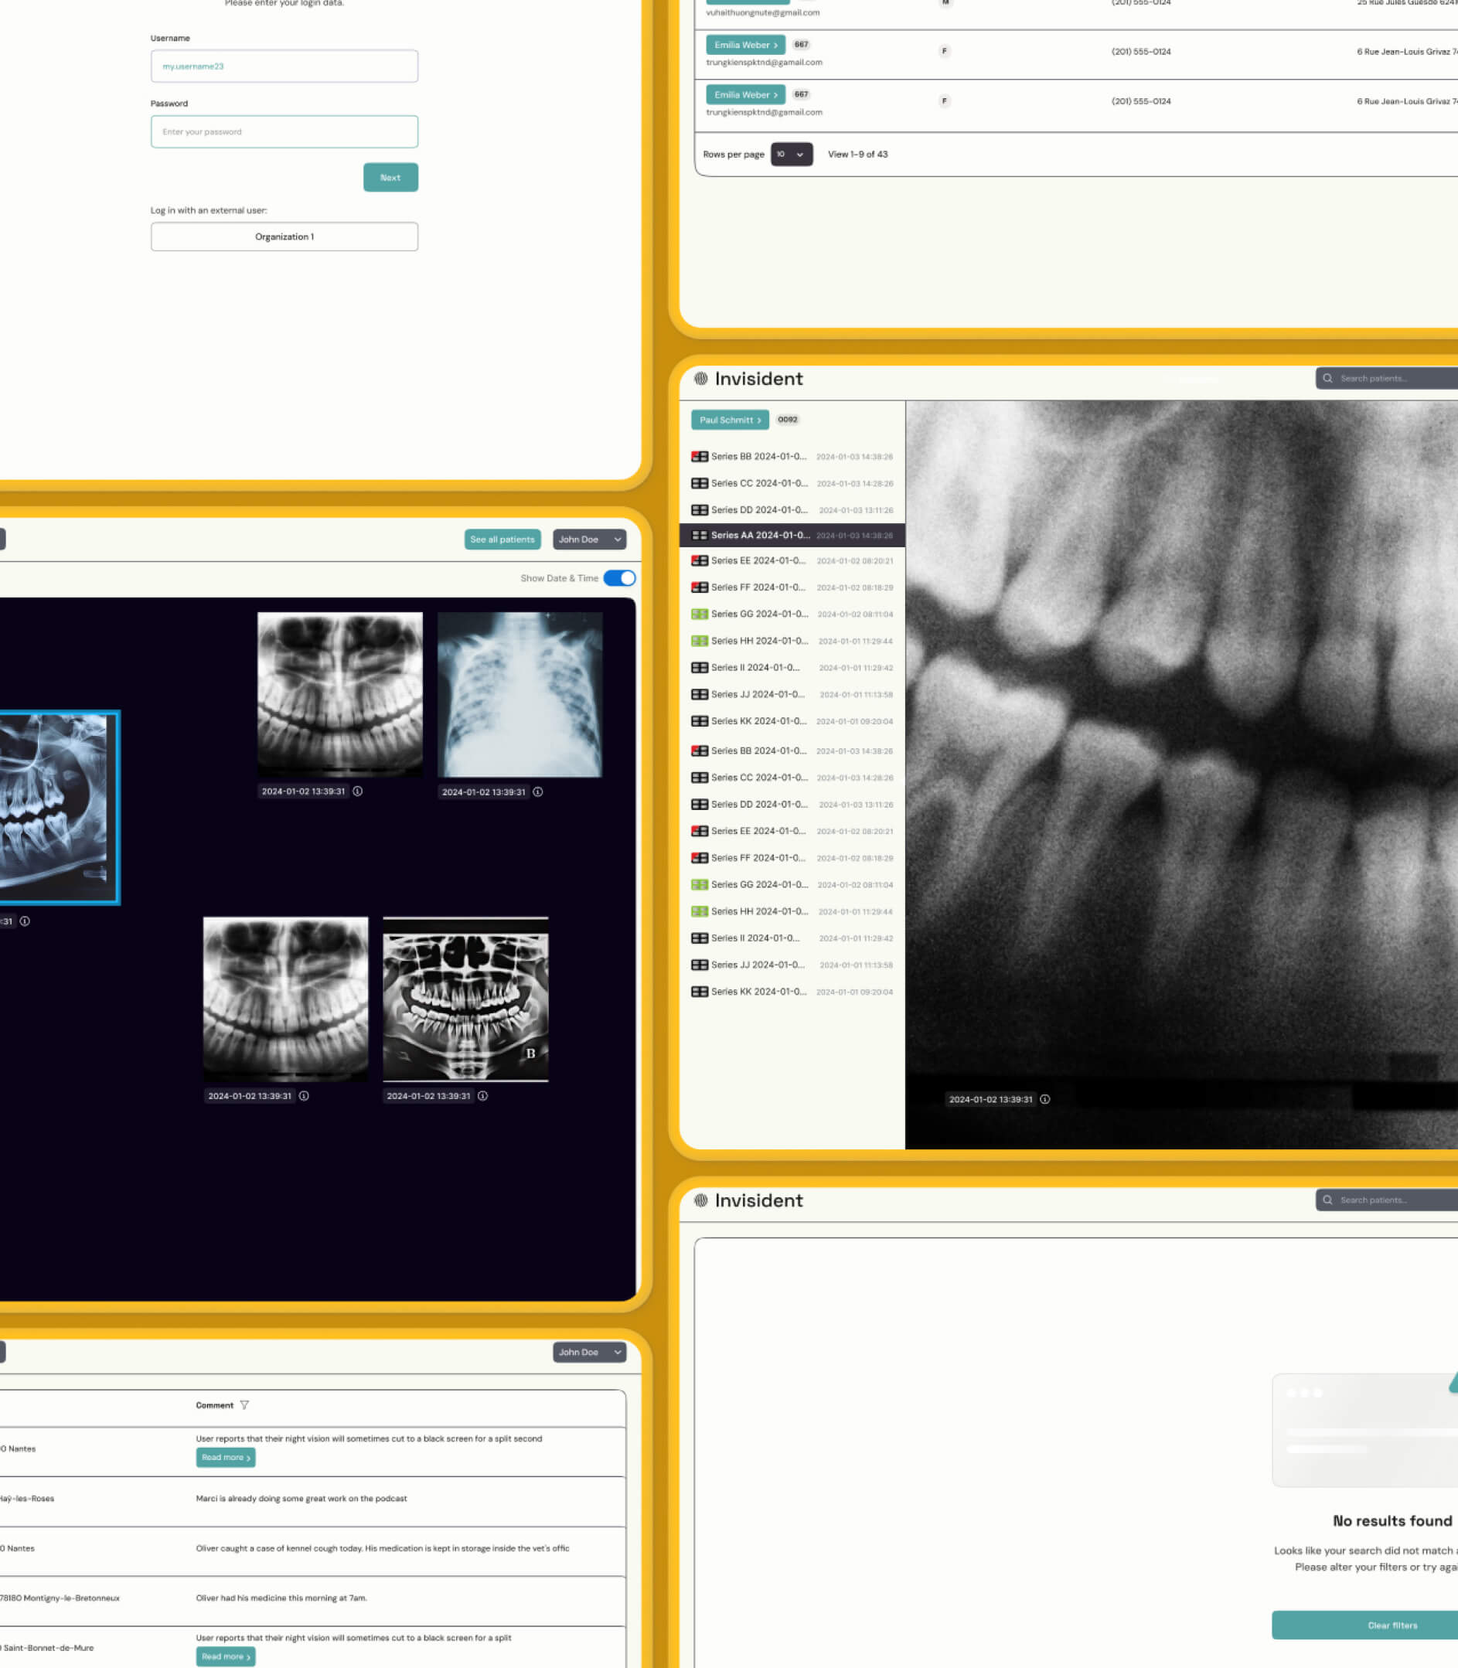Open the Paul Schmitt patient button
Image resolution: width=1458 pixels, height=1668 pixels.
click(730, 420)
